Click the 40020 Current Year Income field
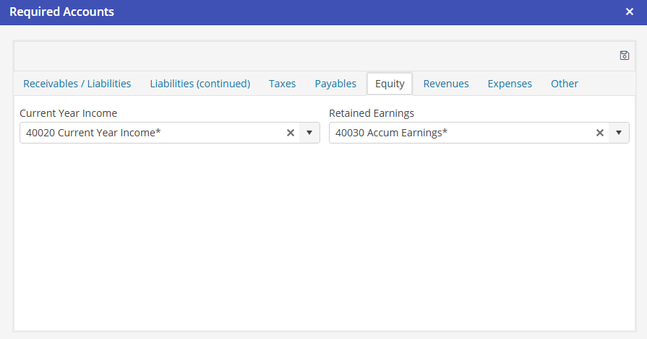The height and width of the screenshot is (339, 647). 145,133
